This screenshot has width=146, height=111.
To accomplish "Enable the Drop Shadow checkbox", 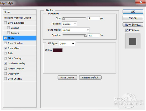I will 6,79.
